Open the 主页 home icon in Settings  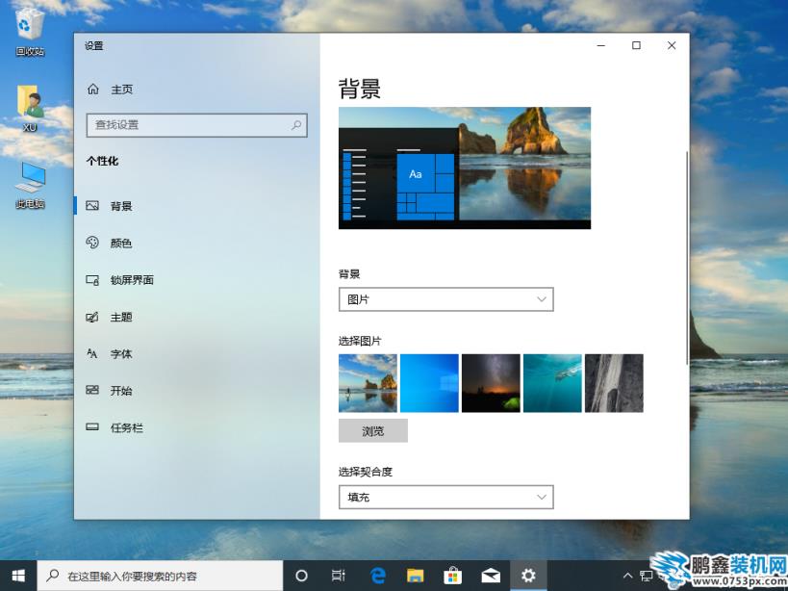tap(93, 90)
